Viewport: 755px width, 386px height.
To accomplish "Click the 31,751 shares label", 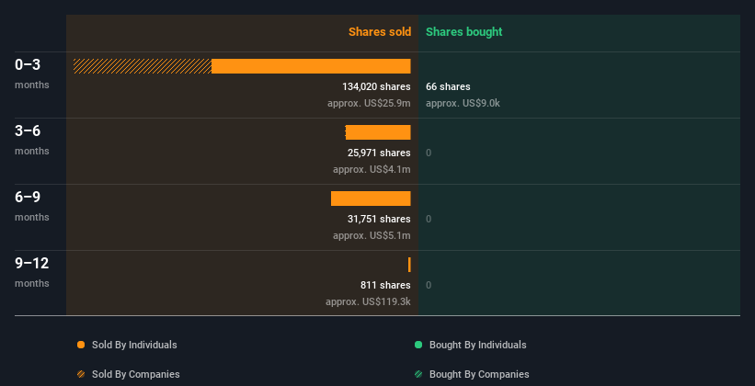I will coord(379,219).
